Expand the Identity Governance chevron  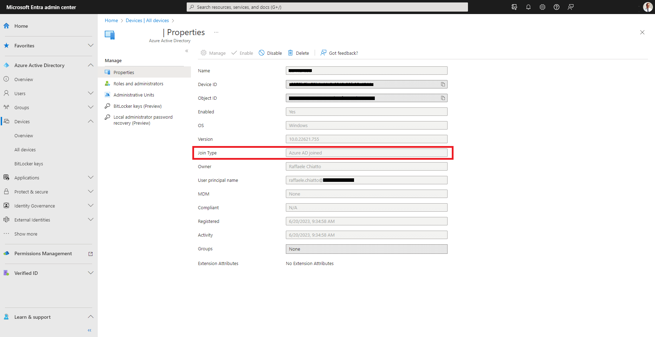pos(91,205)
